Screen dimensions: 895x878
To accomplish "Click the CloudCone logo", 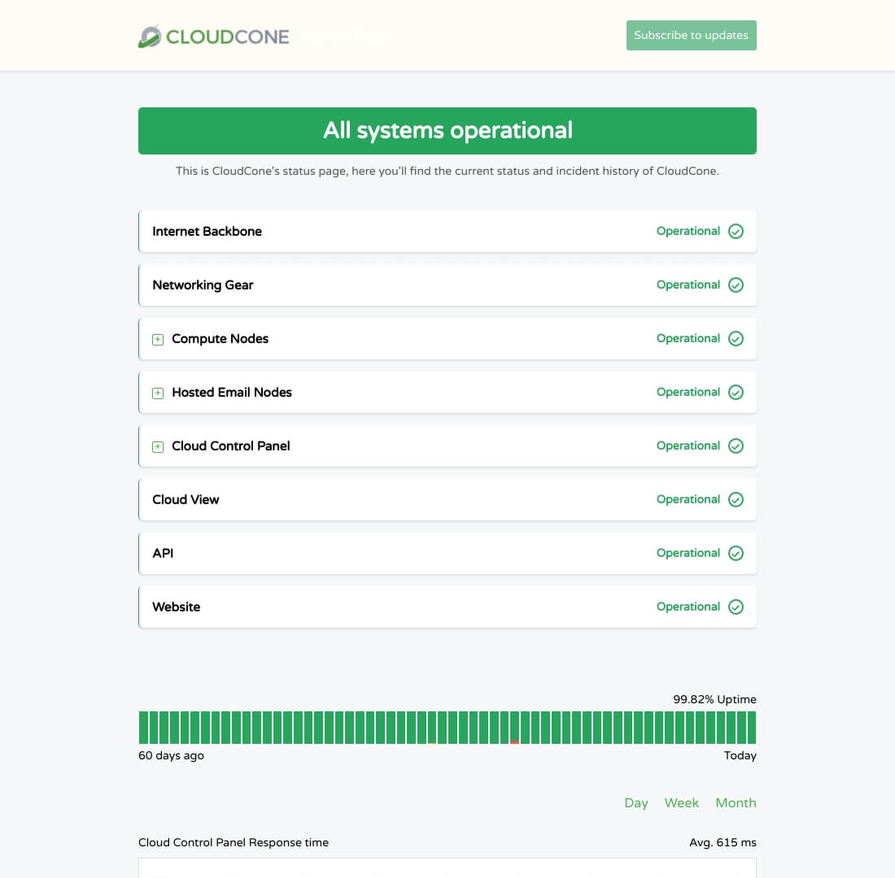I will pyautogui.click(x=213, y=37).
